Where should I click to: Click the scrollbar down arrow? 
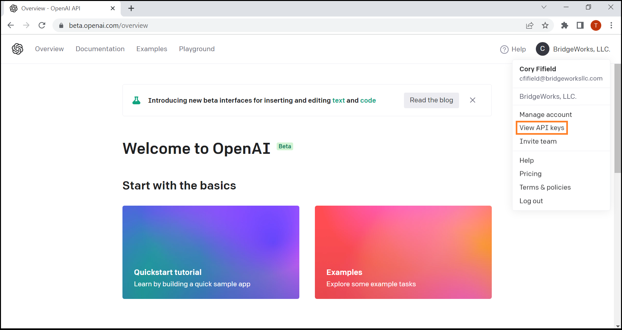pyautogui.click(x=617, y=326)
